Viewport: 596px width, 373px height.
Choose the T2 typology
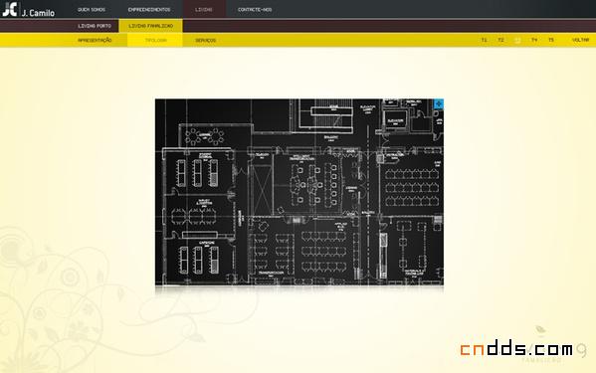(500, 40)
